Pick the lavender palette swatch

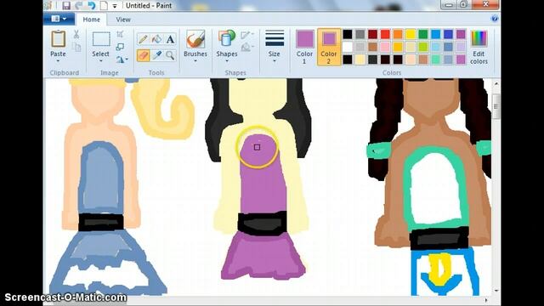click(x=461, y=47)
